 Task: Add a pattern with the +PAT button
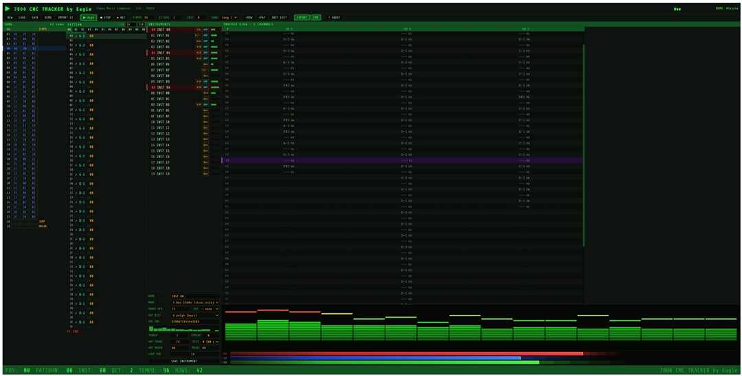point(262,17)
